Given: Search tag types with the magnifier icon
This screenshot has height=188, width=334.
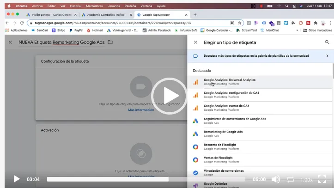Looking at the screenshot, I should 327,42.
